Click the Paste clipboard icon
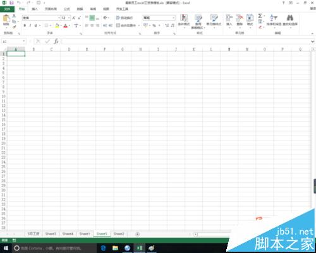This screenshot has height=253, width=316. click(6, 18)
